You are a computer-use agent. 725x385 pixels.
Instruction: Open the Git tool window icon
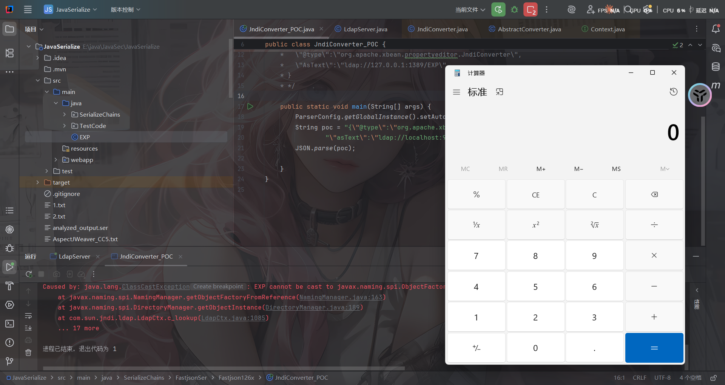point(10,361)
